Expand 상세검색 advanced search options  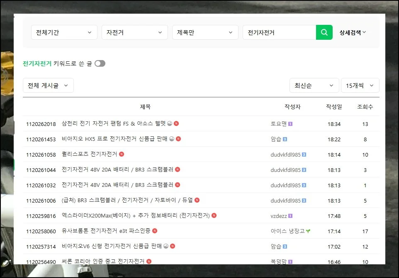click(x=353, y=32)
